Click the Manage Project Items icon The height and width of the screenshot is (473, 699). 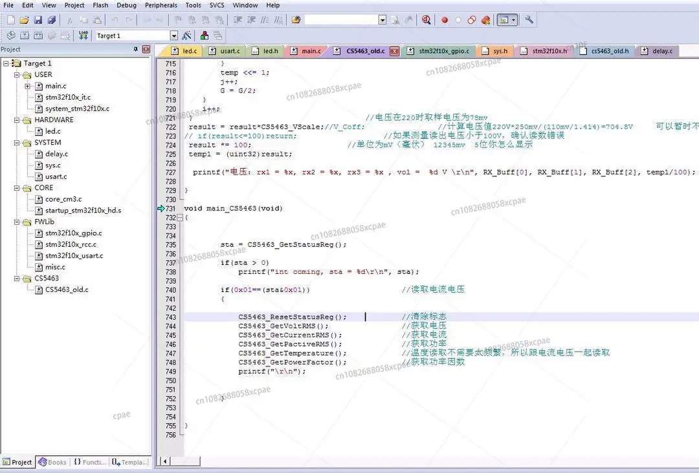click(205, 36)
